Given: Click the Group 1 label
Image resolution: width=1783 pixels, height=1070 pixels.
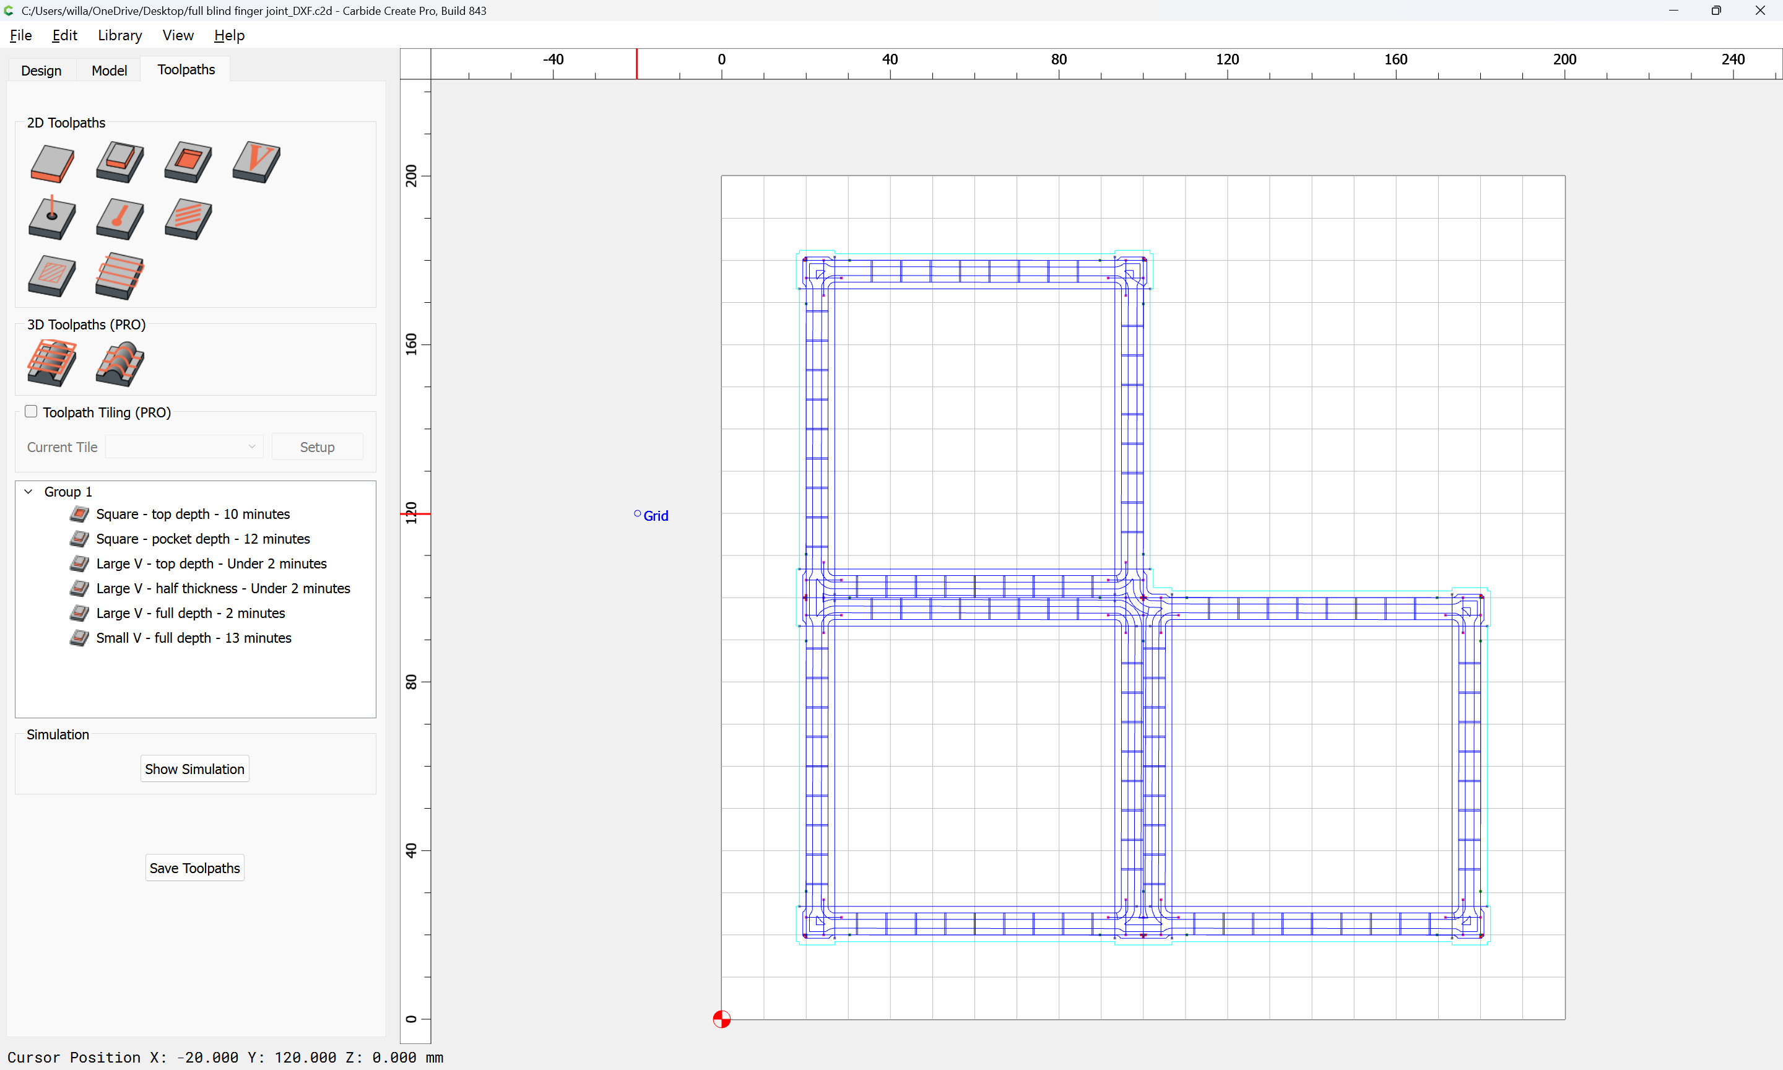Looking at the screenshot, I should [x=69, y=492].
